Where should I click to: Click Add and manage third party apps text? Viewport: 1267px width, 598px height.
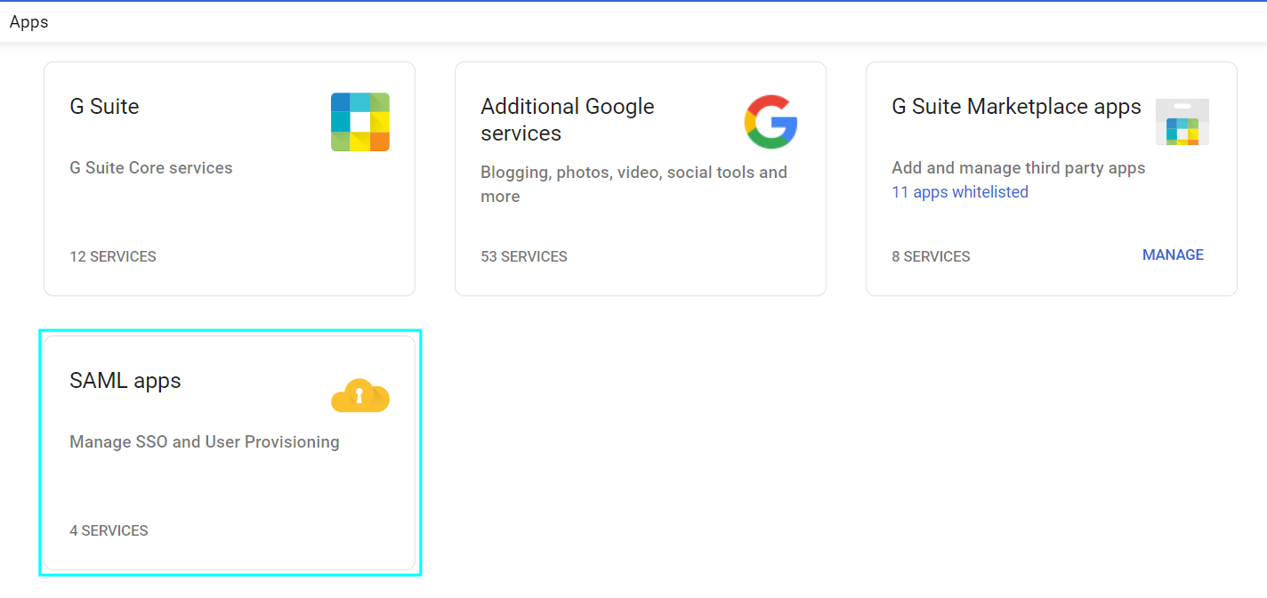tap(1018, 168)
